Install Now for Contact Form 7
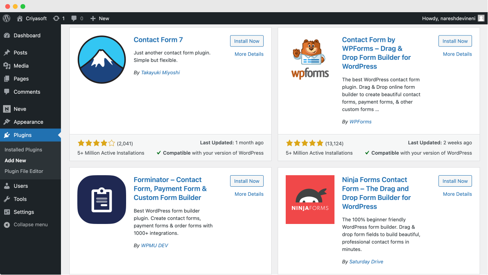The image size is (488, 275). coord(247,41)
